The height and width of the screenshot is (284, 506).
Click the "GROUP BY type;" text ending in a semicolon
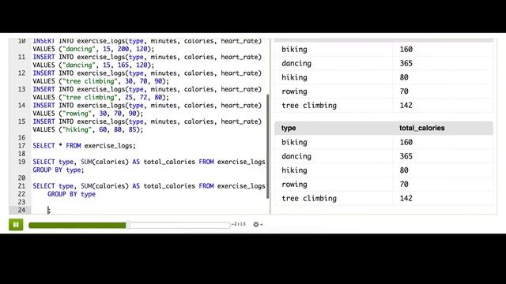pyautogui.click(x=59, y=170)
